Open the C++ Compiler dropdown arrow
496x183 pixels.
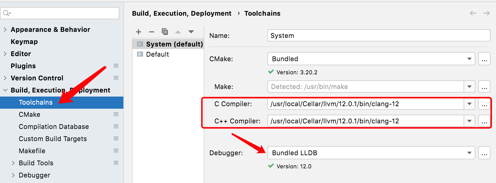[469, 121]
